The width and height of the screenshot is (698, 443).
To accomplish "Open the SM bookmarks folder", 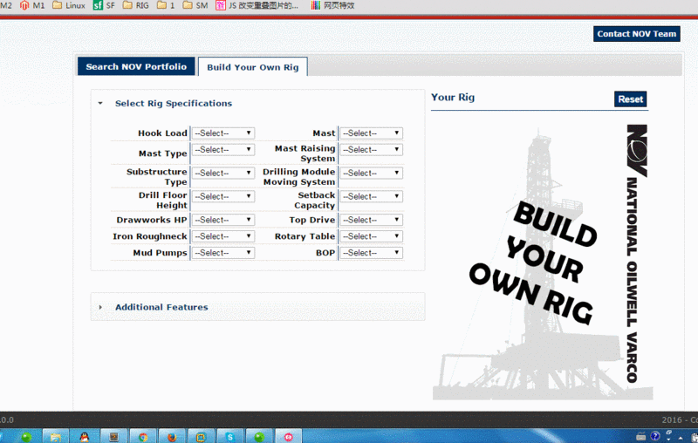I will click(195, 5).
